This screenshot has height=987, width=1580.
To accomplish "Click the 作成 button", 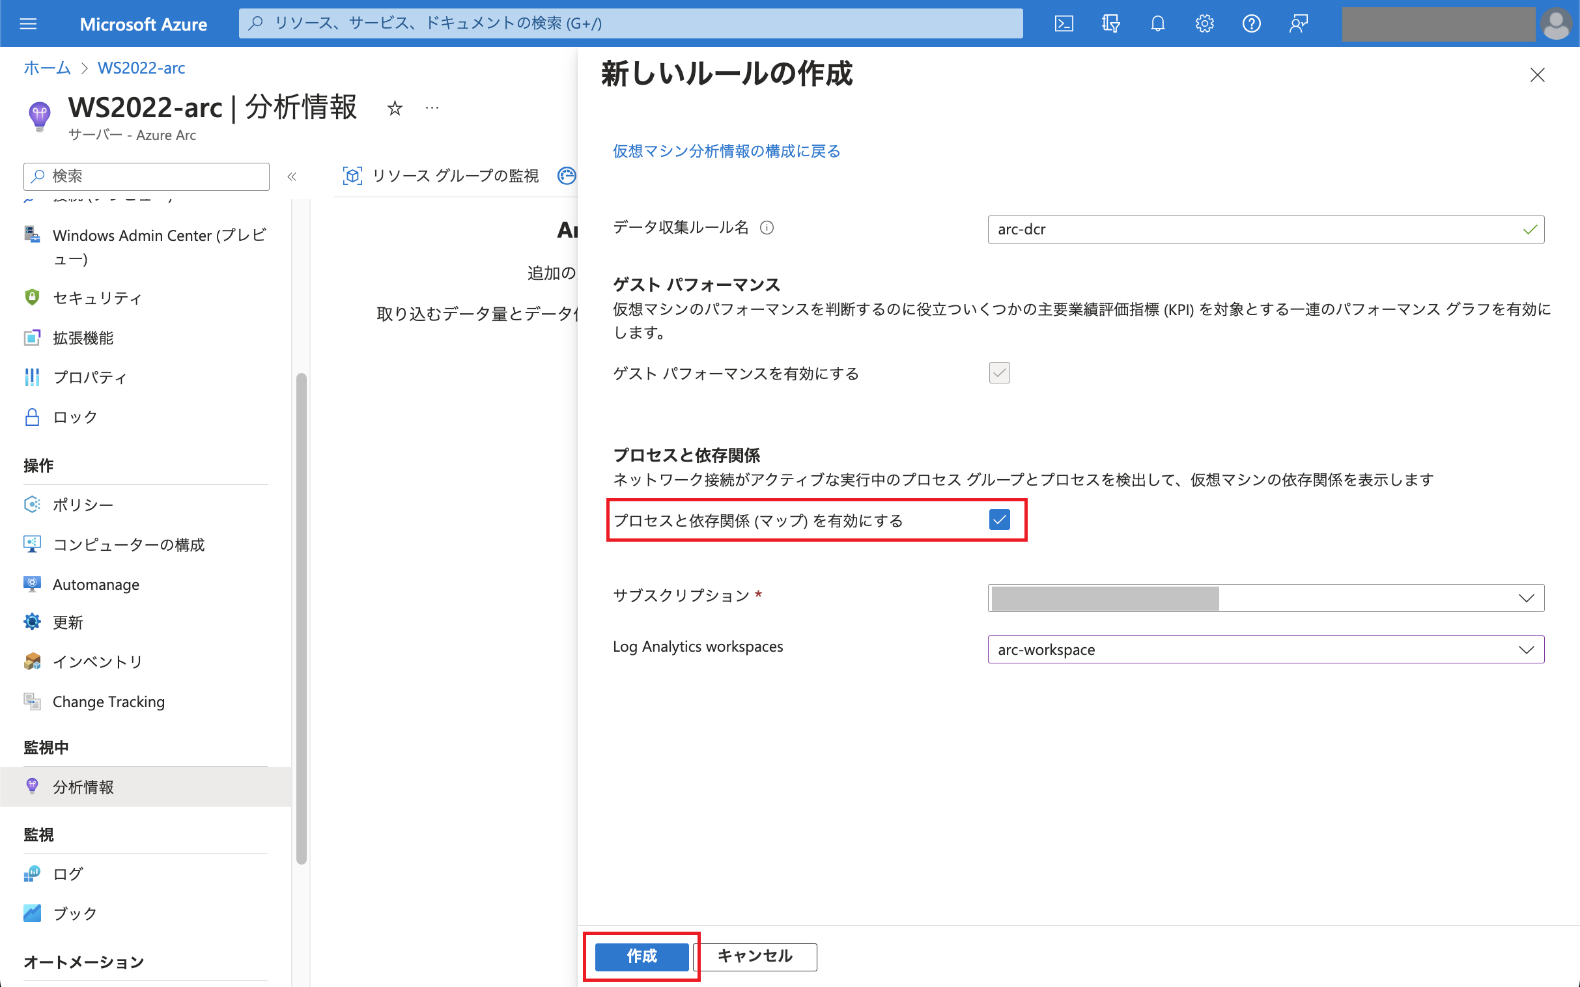I will coord(641,956).
